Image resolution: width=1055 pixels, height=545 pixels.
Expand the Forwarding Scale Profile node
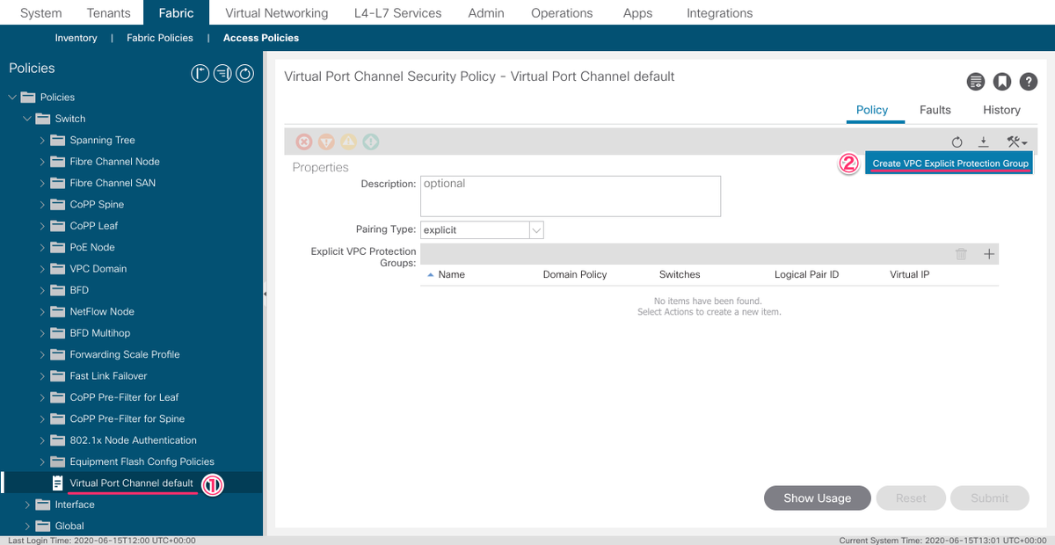point(42,354)
